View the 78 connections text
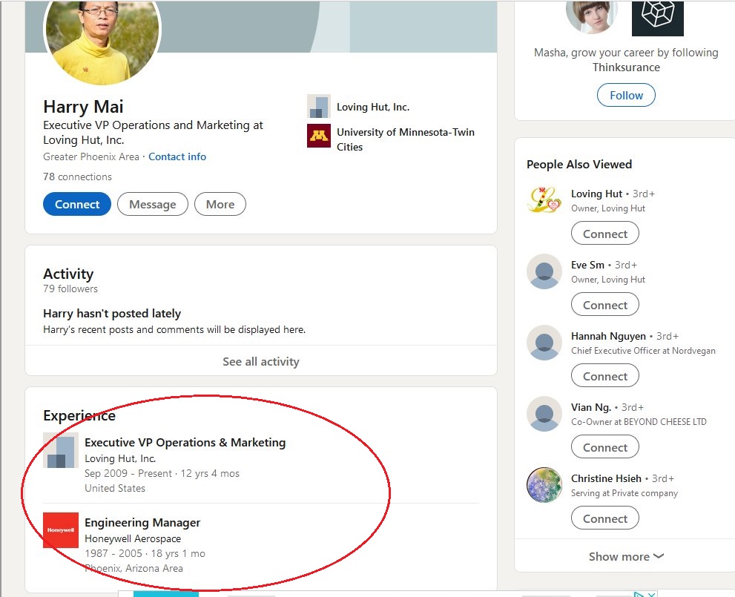The width and height of the screenshot is (735, 597). pyautogui.click(x=77, y=177)
